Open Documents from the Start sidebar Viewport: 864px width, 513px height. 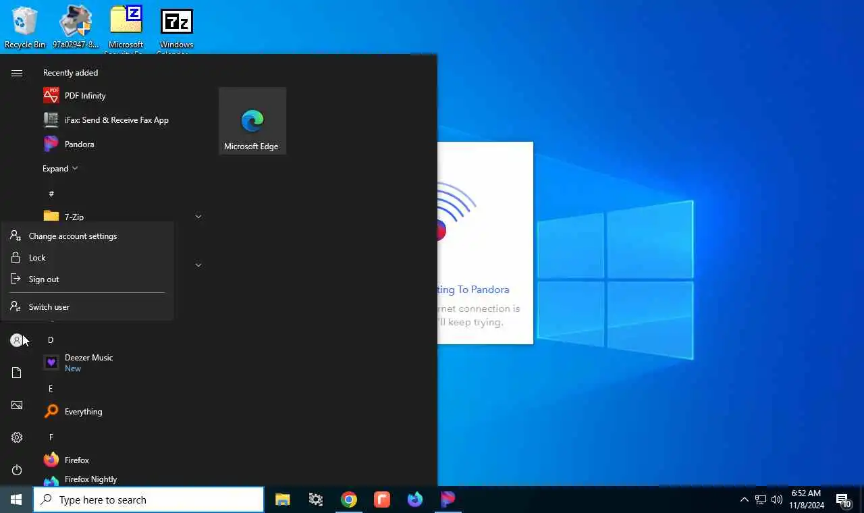tap(17, 373)
